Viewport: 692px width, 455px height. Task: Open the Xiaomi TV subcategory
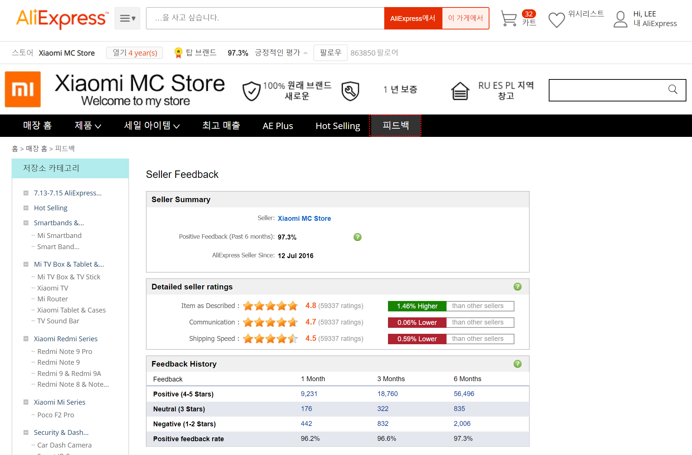[x=53, y=288]
